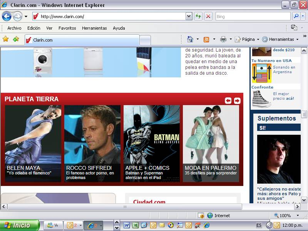Open the Favorites Center star icon
Viewport: 308px width, 231px height.
(x=6, y=39)
